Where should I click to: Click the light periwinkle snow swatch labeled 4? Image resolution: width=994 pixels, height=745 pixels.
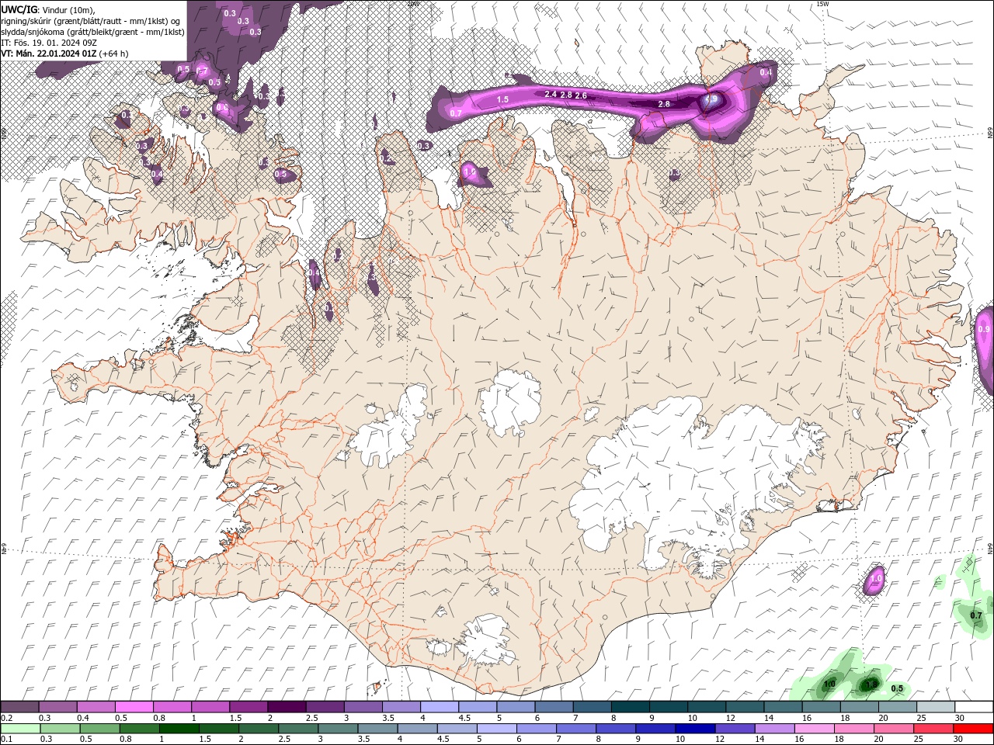[x=439, y=707]
